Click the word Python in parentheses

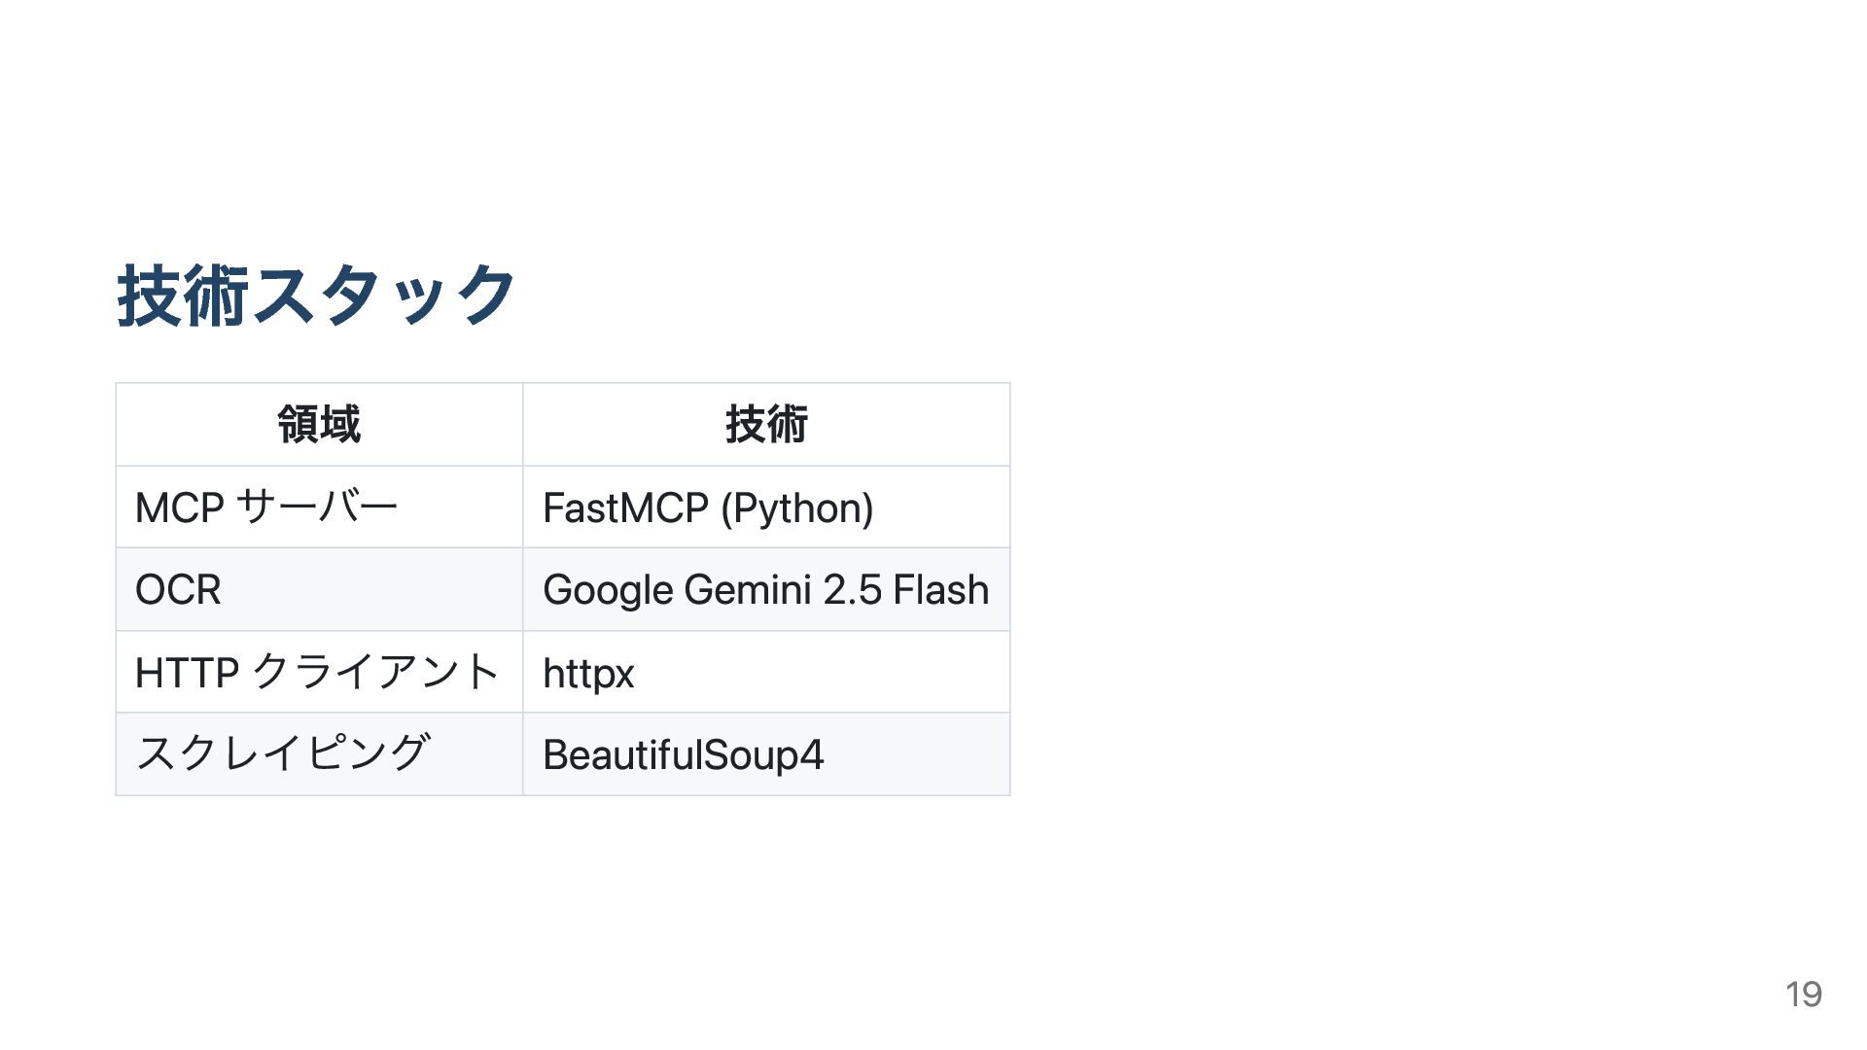(x=797, y=508)
